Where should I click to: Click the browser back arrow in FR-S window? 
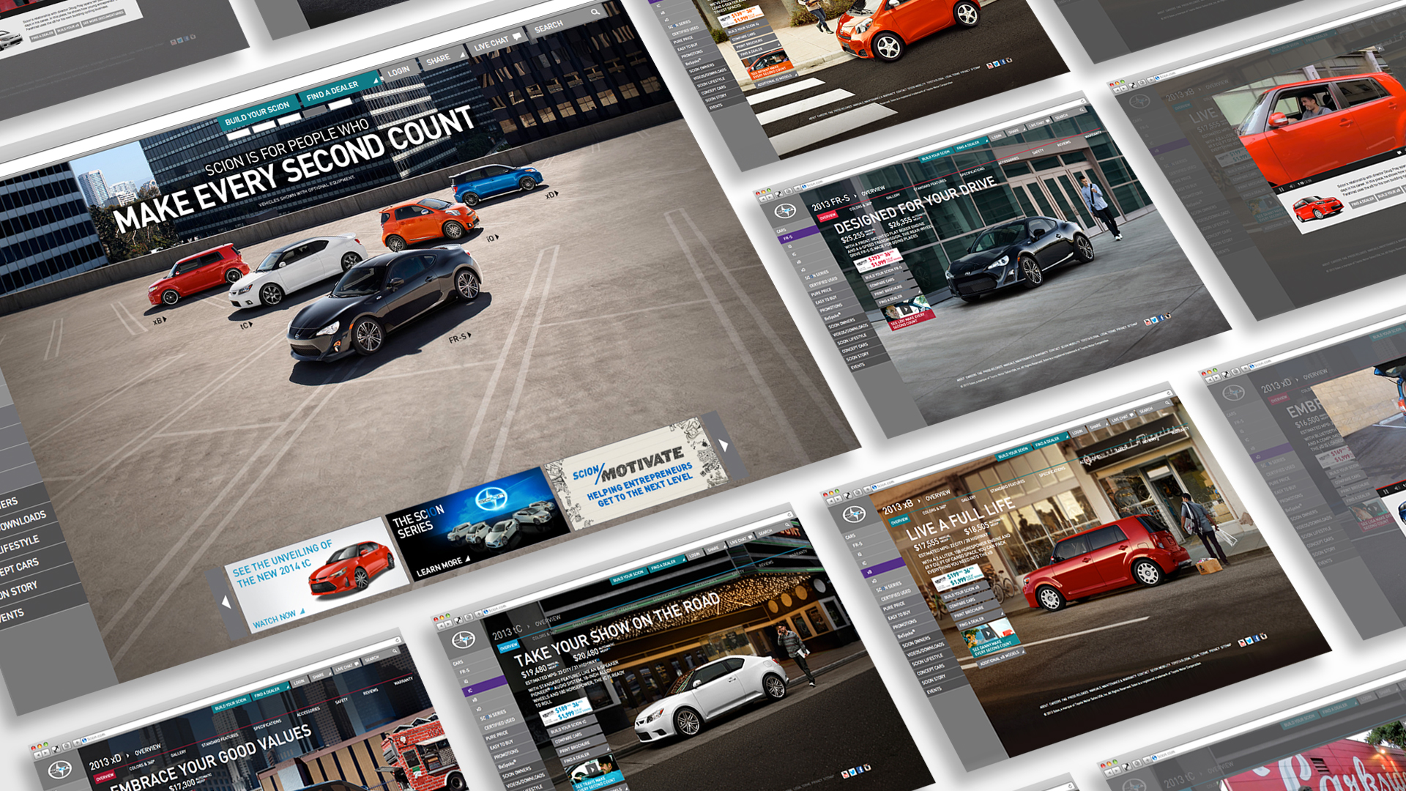tap(763, 199)
